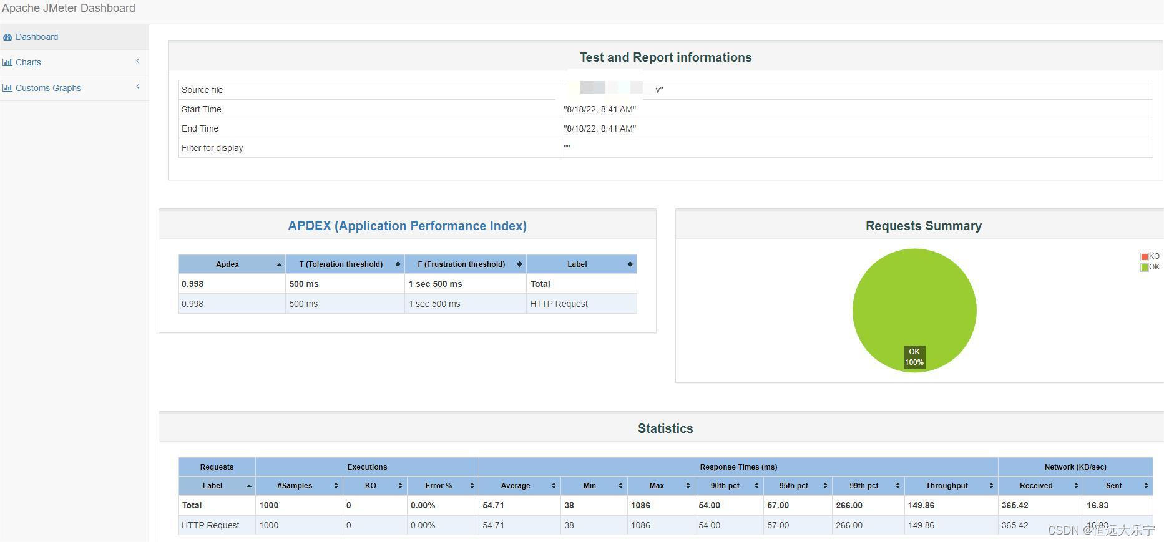Image resolution: width=1164 pixels, height=542 pixels.
Task: Click the Source file row label
Action: (x=202, y=90)
